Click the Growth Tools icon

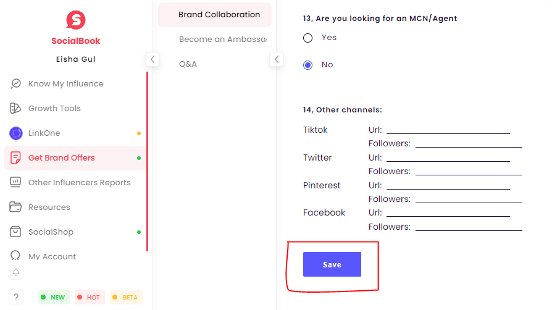(x=16, y=109)
